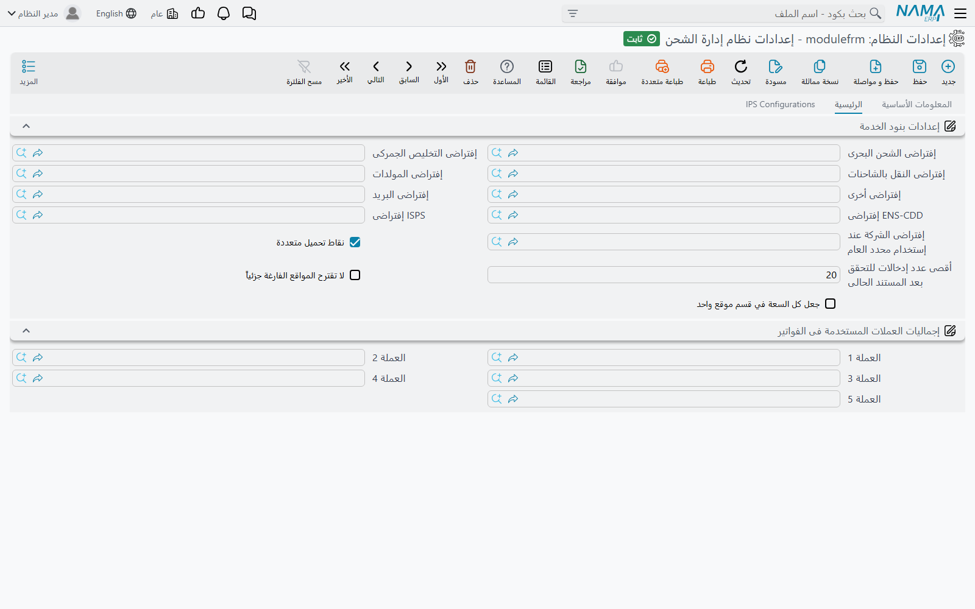The image size is (975, 609).
Task: Open search filter options icon
Action: [x=572, y=13]
